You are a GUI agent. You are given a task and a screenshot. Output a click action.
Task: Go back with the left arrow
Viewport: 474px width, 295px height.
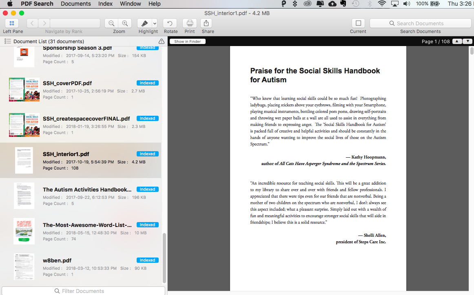click(x=32, y=23)
